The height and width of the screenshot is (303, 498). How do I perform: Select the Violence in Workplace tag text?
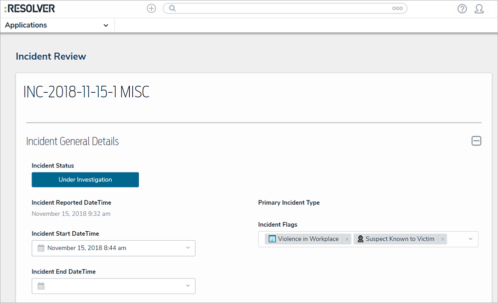click(x=308, y=239)
